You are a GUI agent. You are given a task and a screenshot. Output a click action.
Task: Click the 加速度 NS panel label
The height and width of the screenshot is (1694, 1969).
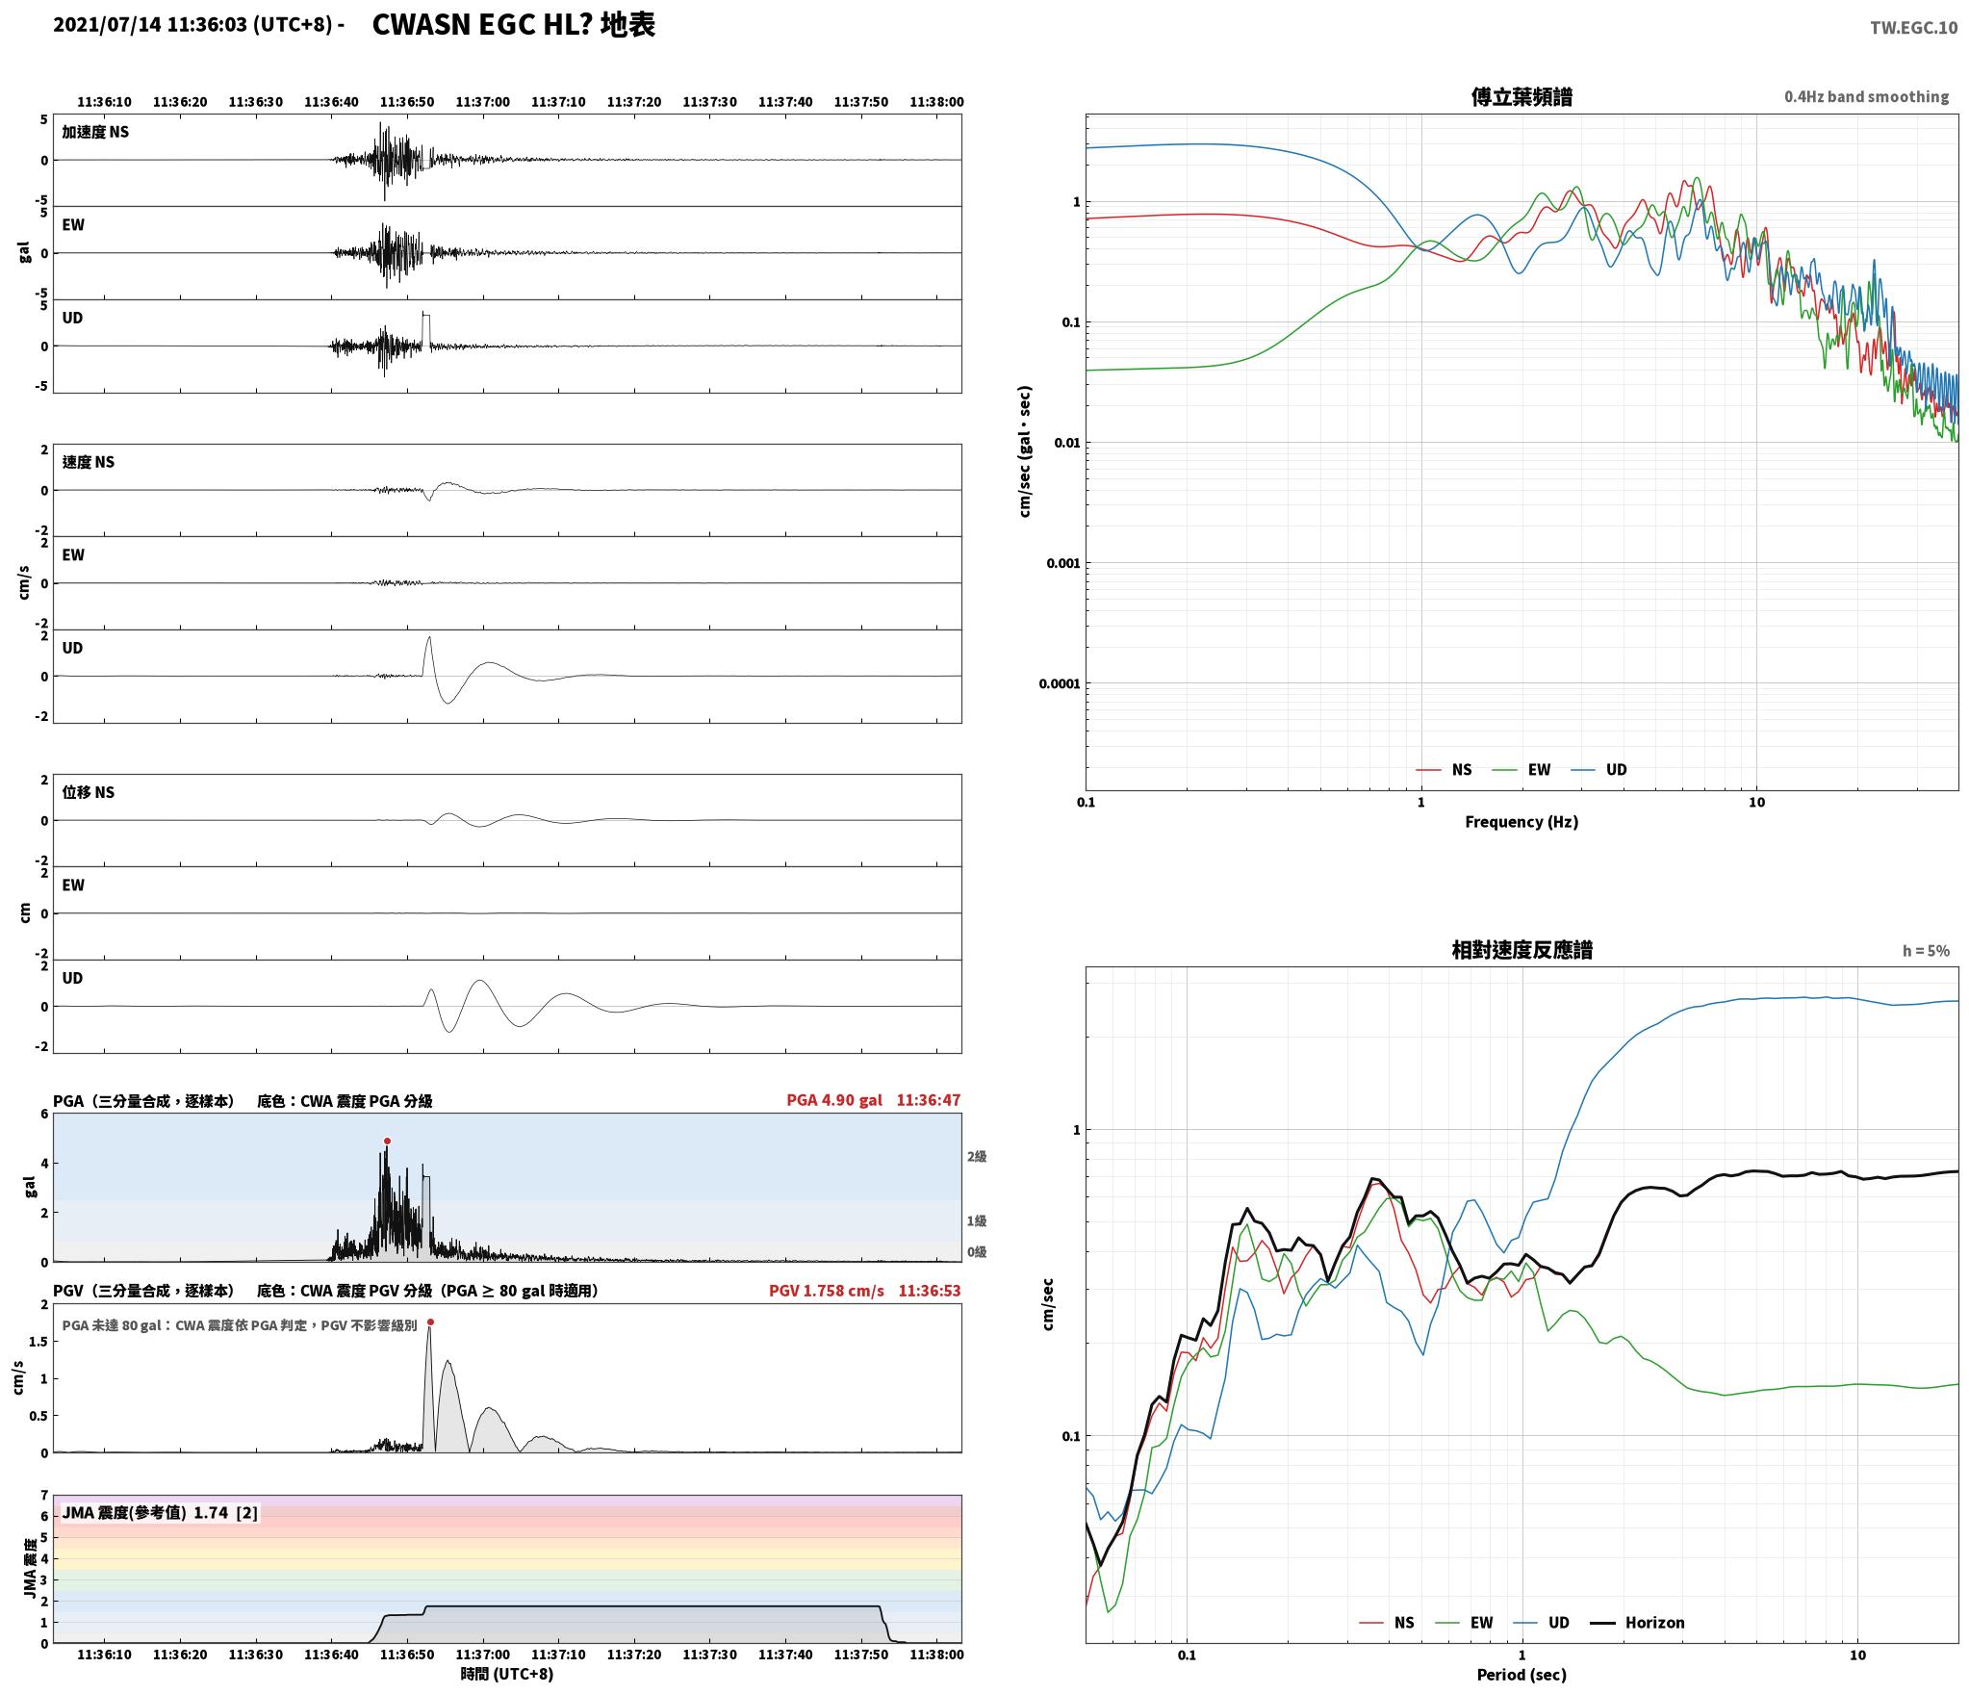point(95,132)
